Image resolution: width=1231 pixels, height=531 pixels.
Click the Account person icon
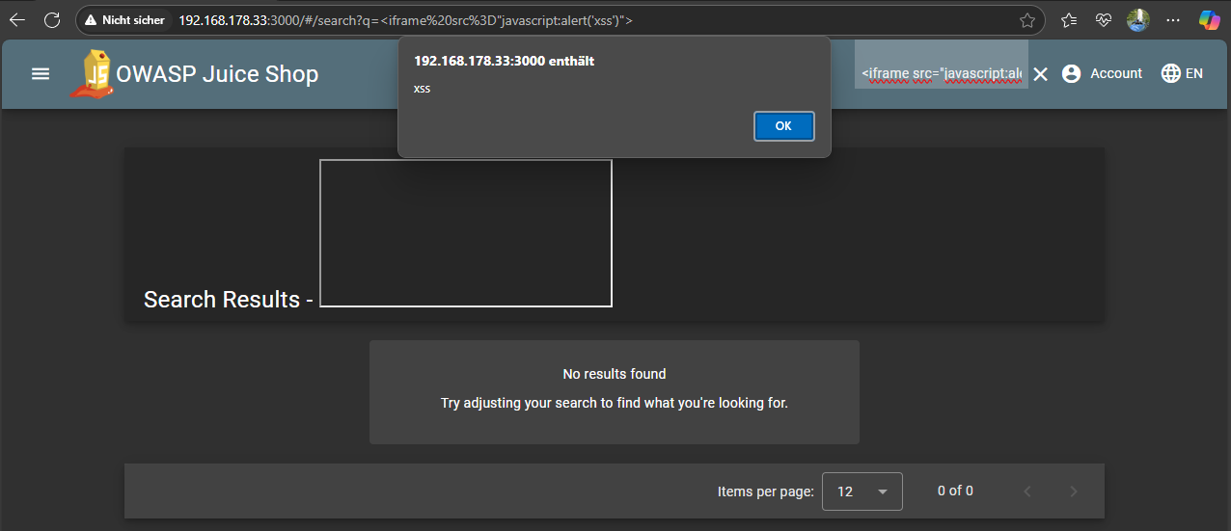point(1071,73)
